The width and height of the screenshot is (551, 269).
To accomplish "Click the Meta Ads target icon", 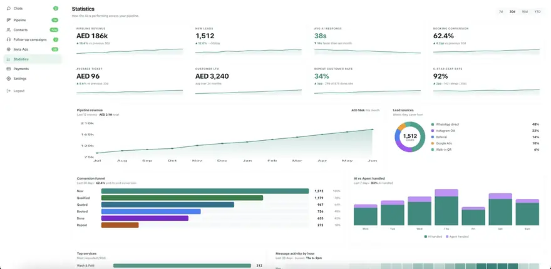I will tap(9, 49).
